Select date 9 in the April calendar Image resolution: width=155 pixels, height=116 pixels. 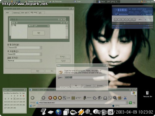[15, 99]
